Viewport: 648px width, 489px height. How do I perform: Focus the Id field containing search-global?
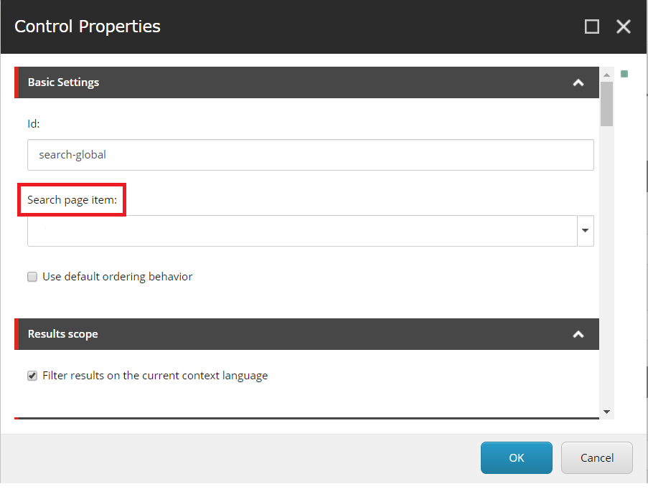coord(310,155)
